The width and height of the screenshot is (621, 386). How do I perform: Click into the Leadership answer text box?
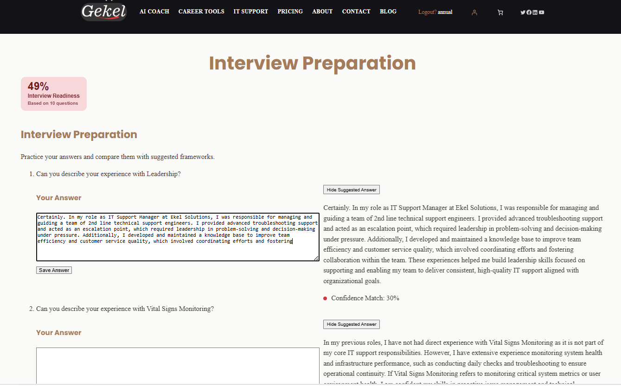(178, 237)
